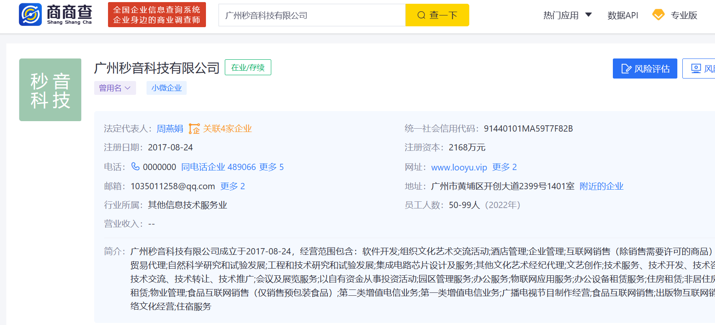
Task: Click phone number 0000000
Action: point(159,167)
